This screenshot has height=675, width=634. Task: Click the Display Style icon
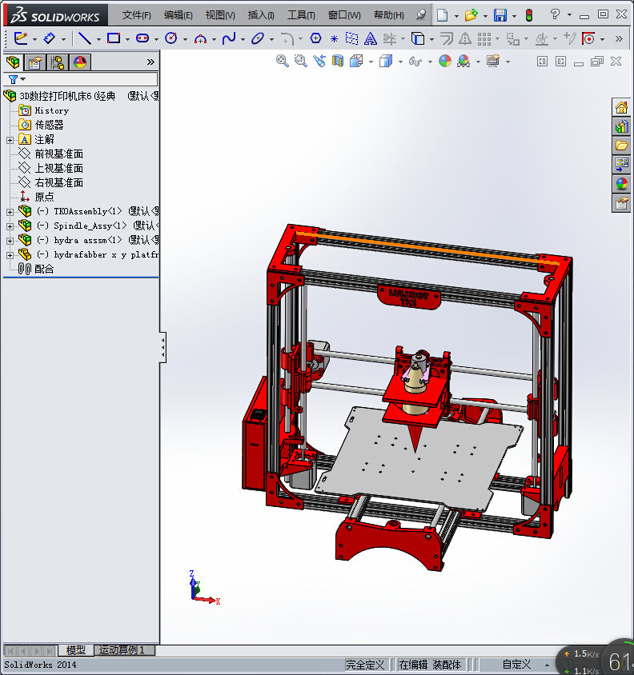coord(386,61)
